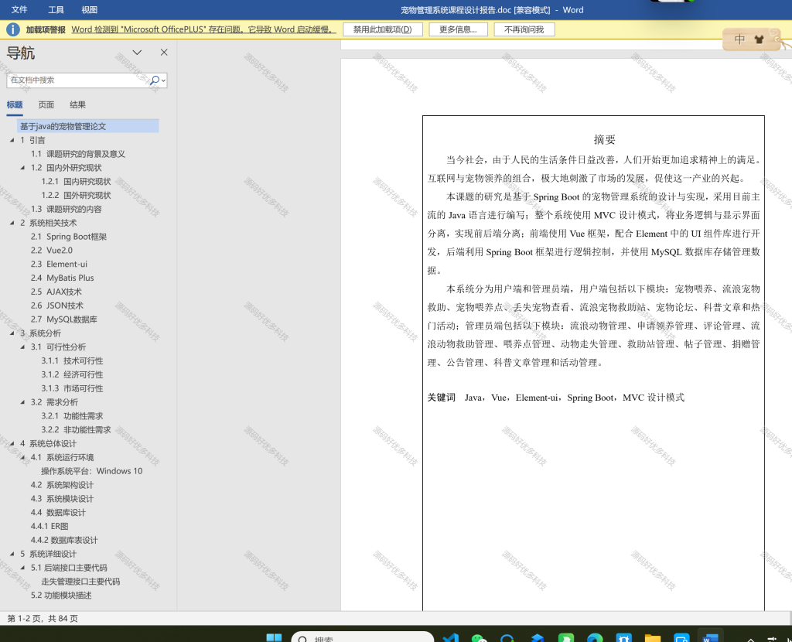Image resolution: width=792 pixels, height=642 pixels.
Task: Switch to the 结果 tab
Action: point(77,104)
